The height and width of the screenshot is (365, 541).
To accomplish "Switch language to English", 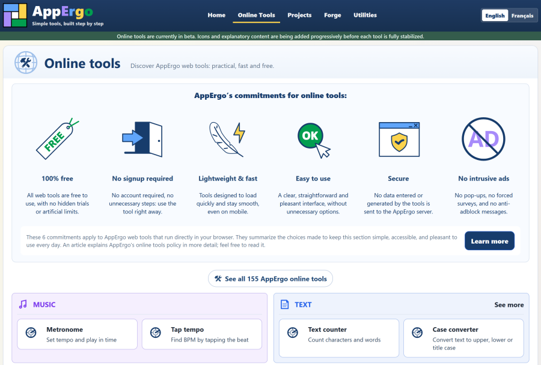I will (495, 16).
